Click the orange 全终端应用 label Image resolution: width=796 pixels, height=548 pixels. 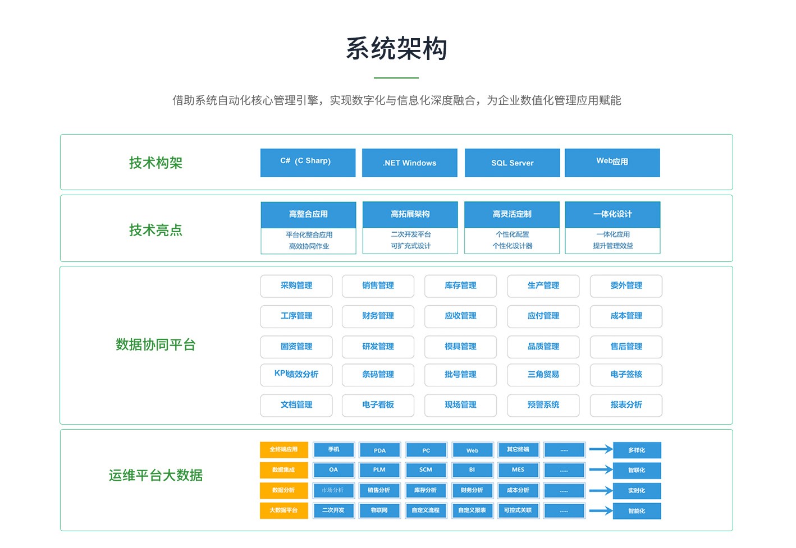pos(283,450)
